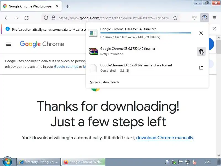The height and width of the screenshot is (166, 221).
Task: Select the Google Chrome Web Browser tab
Action: click(31, 6)
